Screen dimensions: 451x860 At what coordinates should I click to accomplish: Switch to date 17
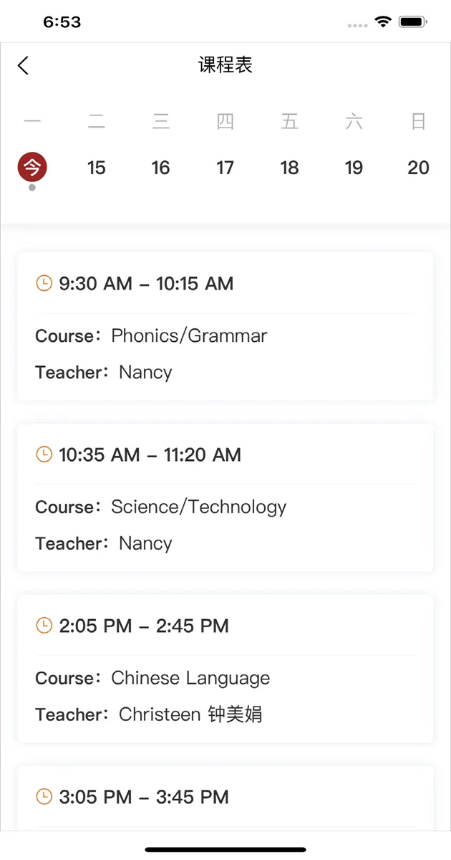225,168
